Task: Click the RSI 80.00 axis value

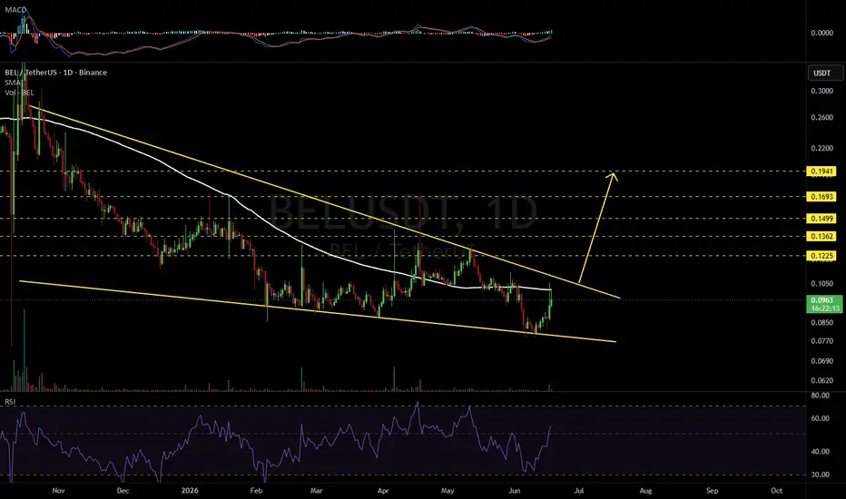Action: click(x=820, y=396)
